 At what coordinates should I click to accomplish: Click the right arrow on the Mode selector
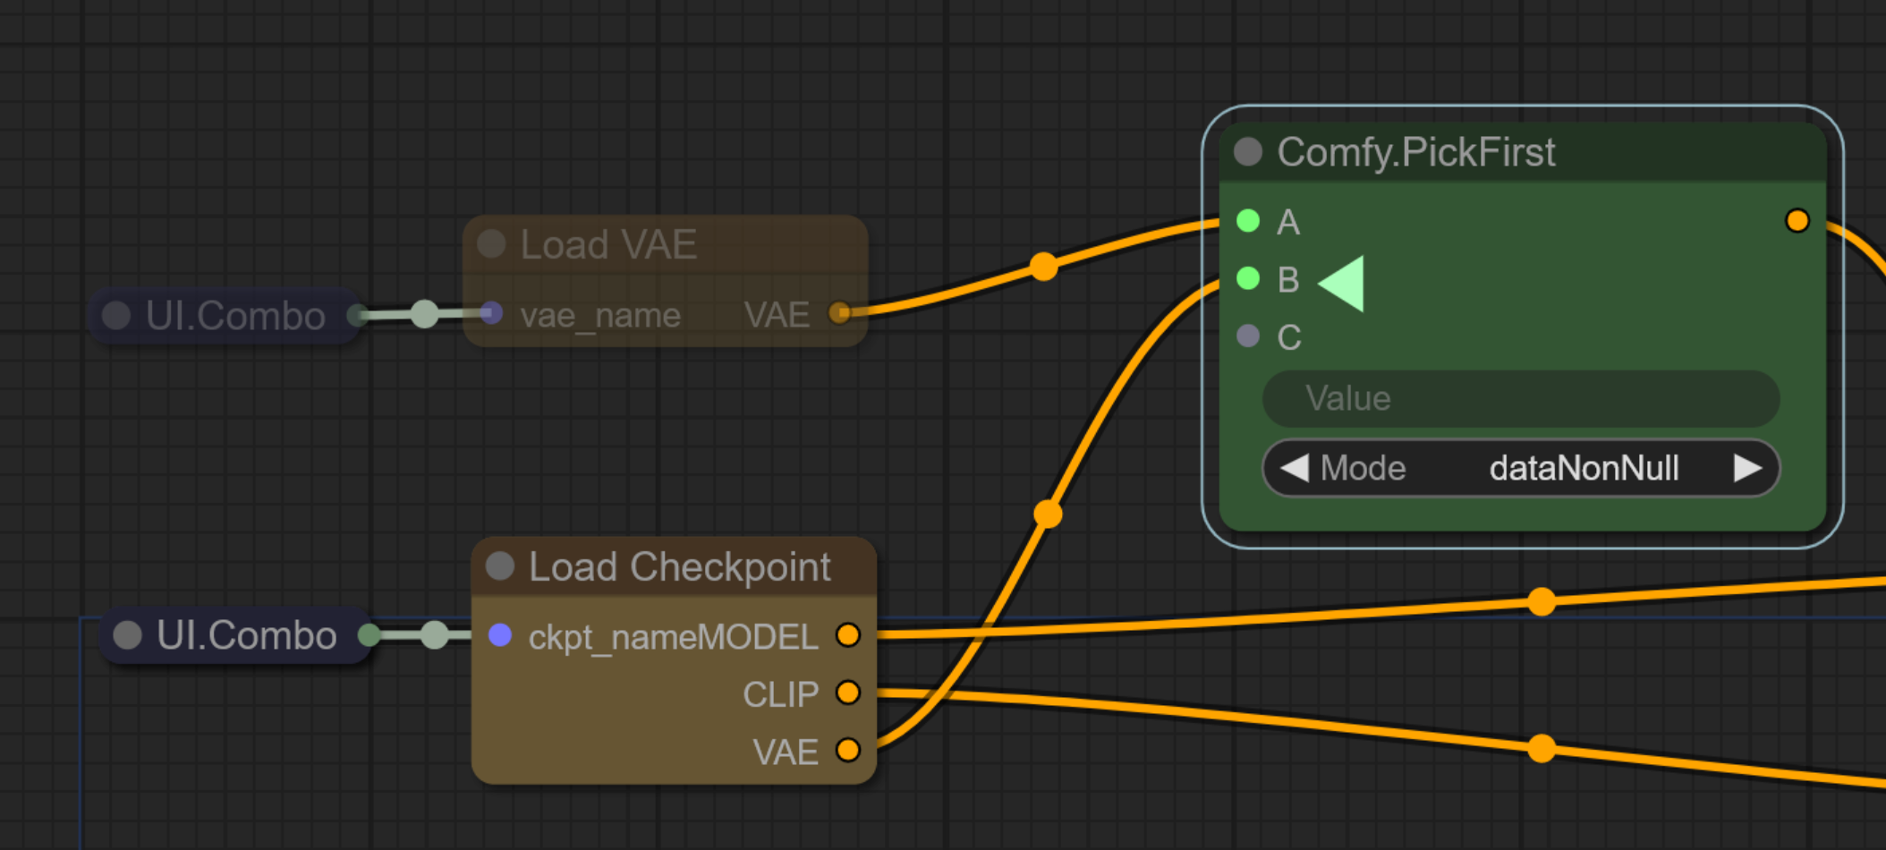[x=1747, y=467]
